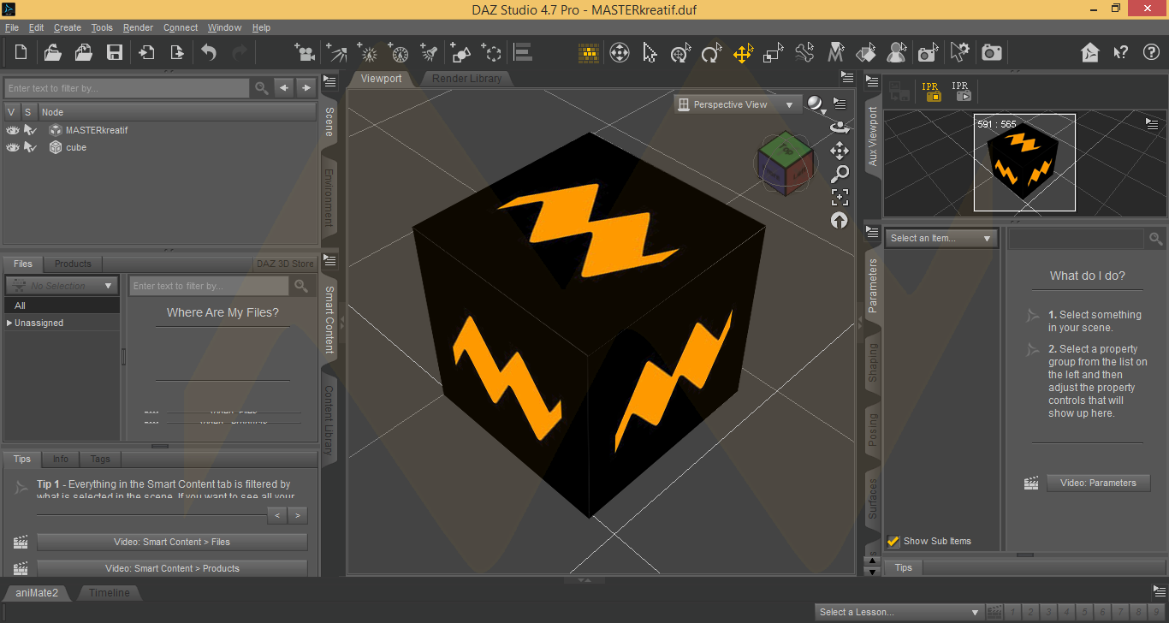Select the cube node in Scene

(76, 147)
